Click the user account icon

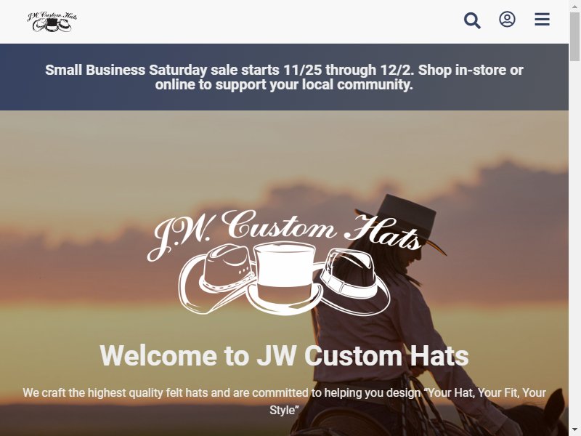507,20
